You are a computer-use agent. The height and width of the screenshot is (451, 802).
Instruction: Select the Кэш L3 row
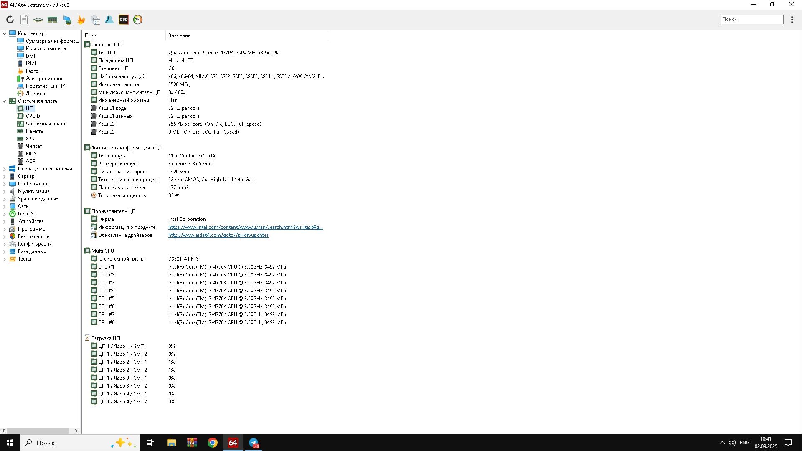[x=205, y=132]
